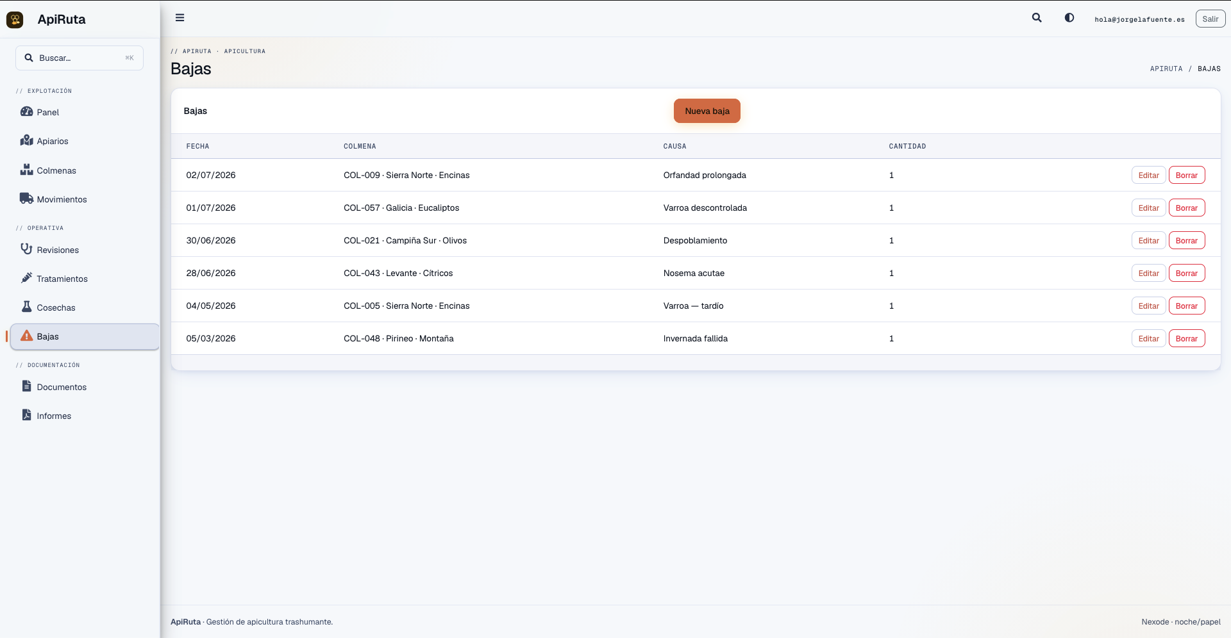
Task: Click the Bajas warning triangle icon
Action: pyautogui.click(x=26, y=336)
